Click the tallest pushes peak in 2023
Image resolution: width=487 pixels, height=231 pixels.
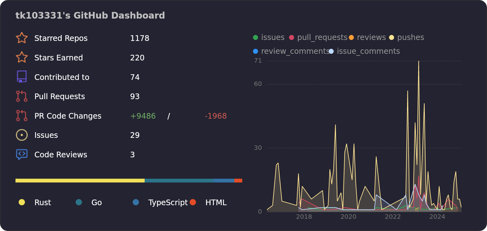point(419,61)
